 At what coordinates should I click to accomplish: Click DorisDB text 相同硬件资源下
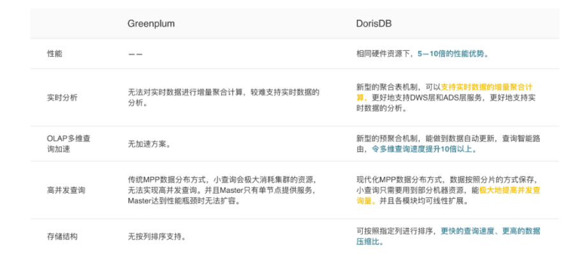pyautogui.click(x=385, y=53)
